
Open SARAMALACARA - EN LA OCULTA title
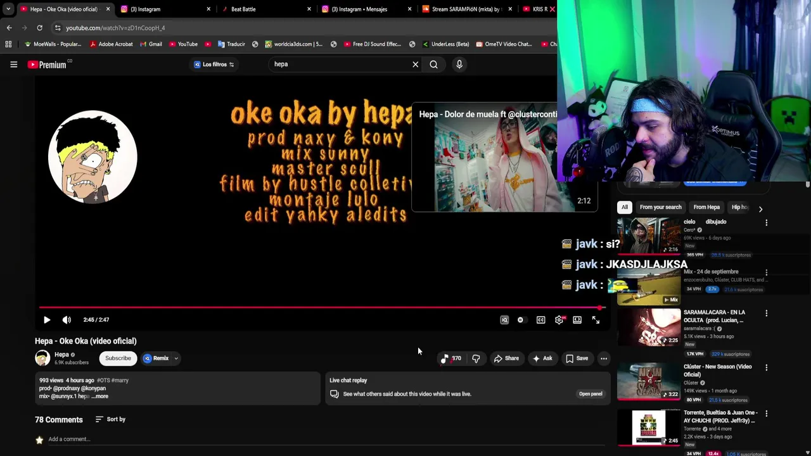714,316
